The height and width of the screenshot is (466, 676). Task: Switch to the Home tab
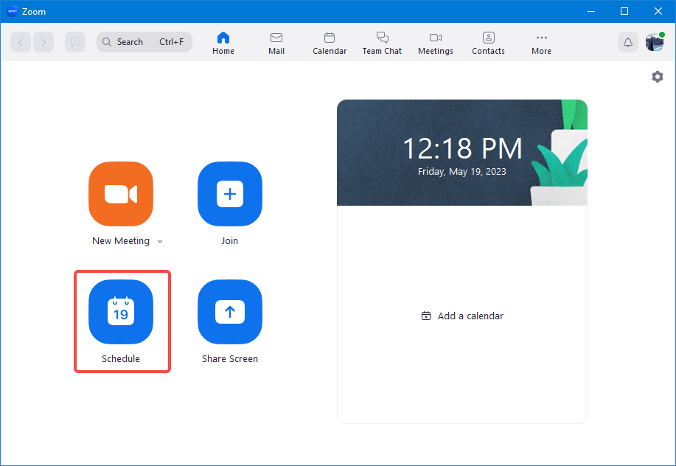(223, 42)
